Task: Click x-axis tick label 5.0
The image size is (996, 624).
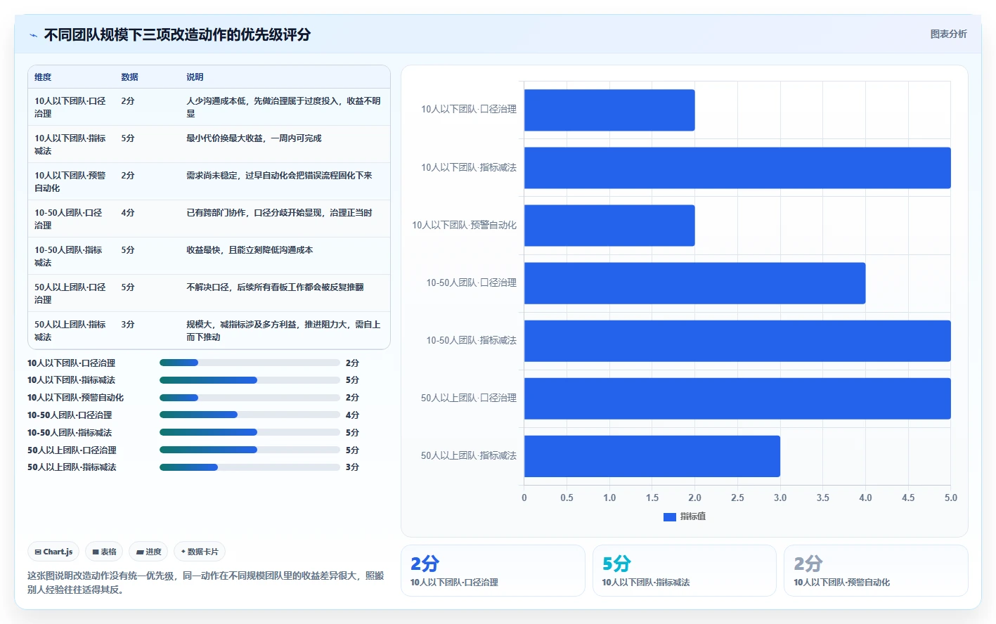Action: tap(951, 498)
